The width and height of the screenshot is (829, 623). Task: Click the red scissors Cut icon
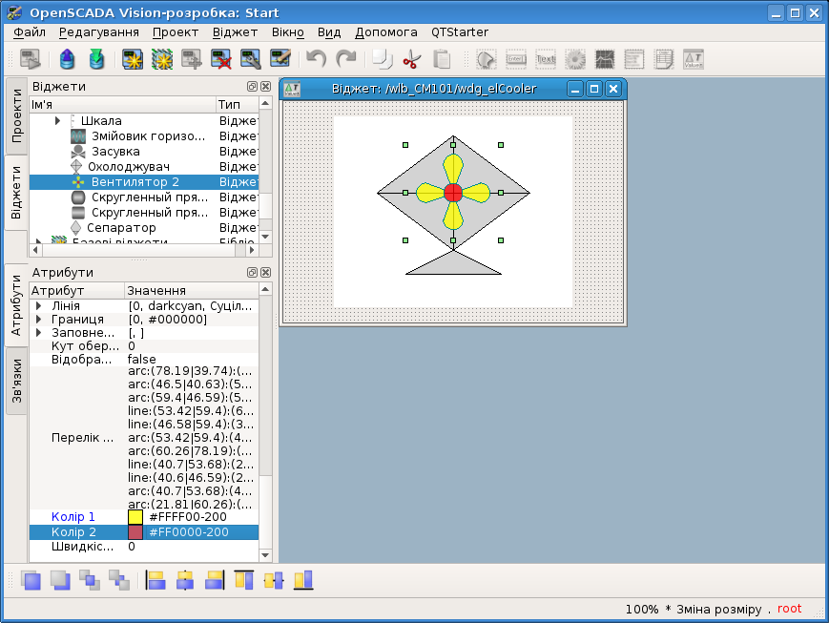(411, 59)
